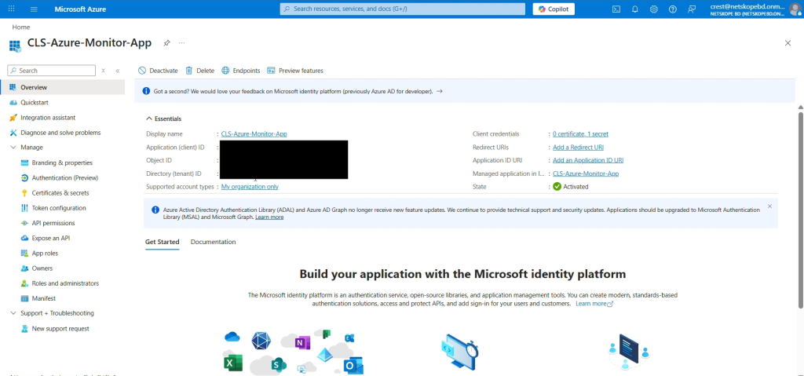Open Authentication (Preview)

[x=63, y=178]
